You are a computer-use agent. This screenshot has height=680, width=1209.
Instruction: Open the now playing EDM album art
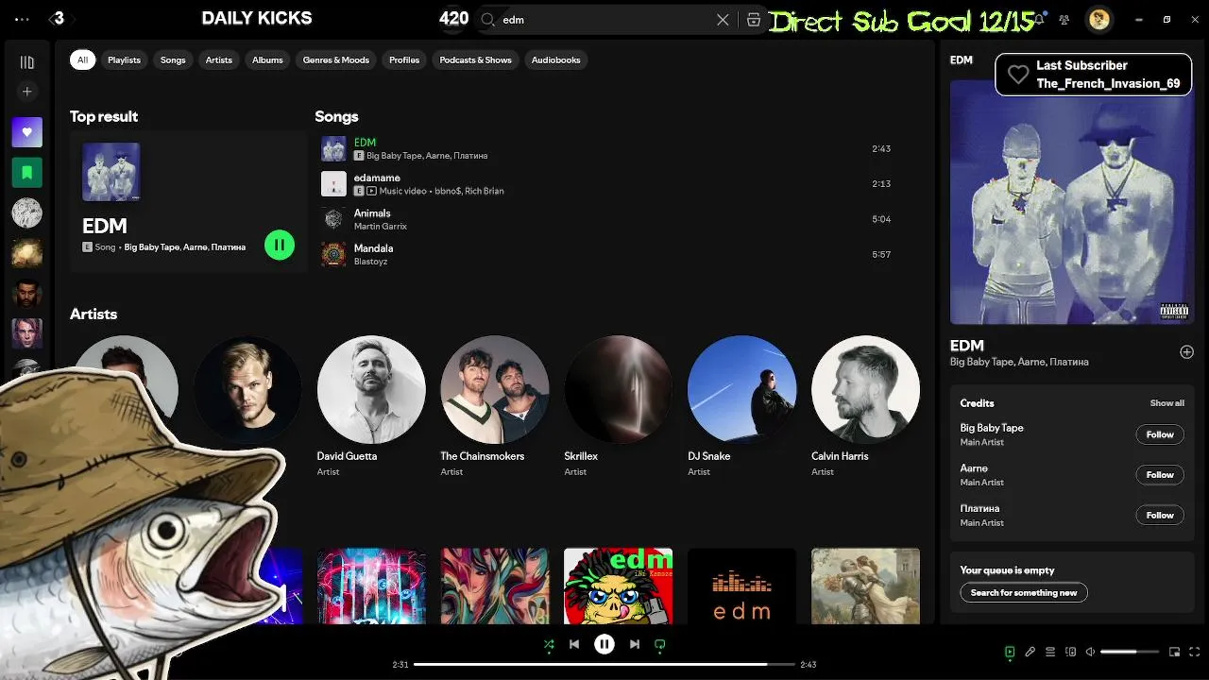point(1071,202)
